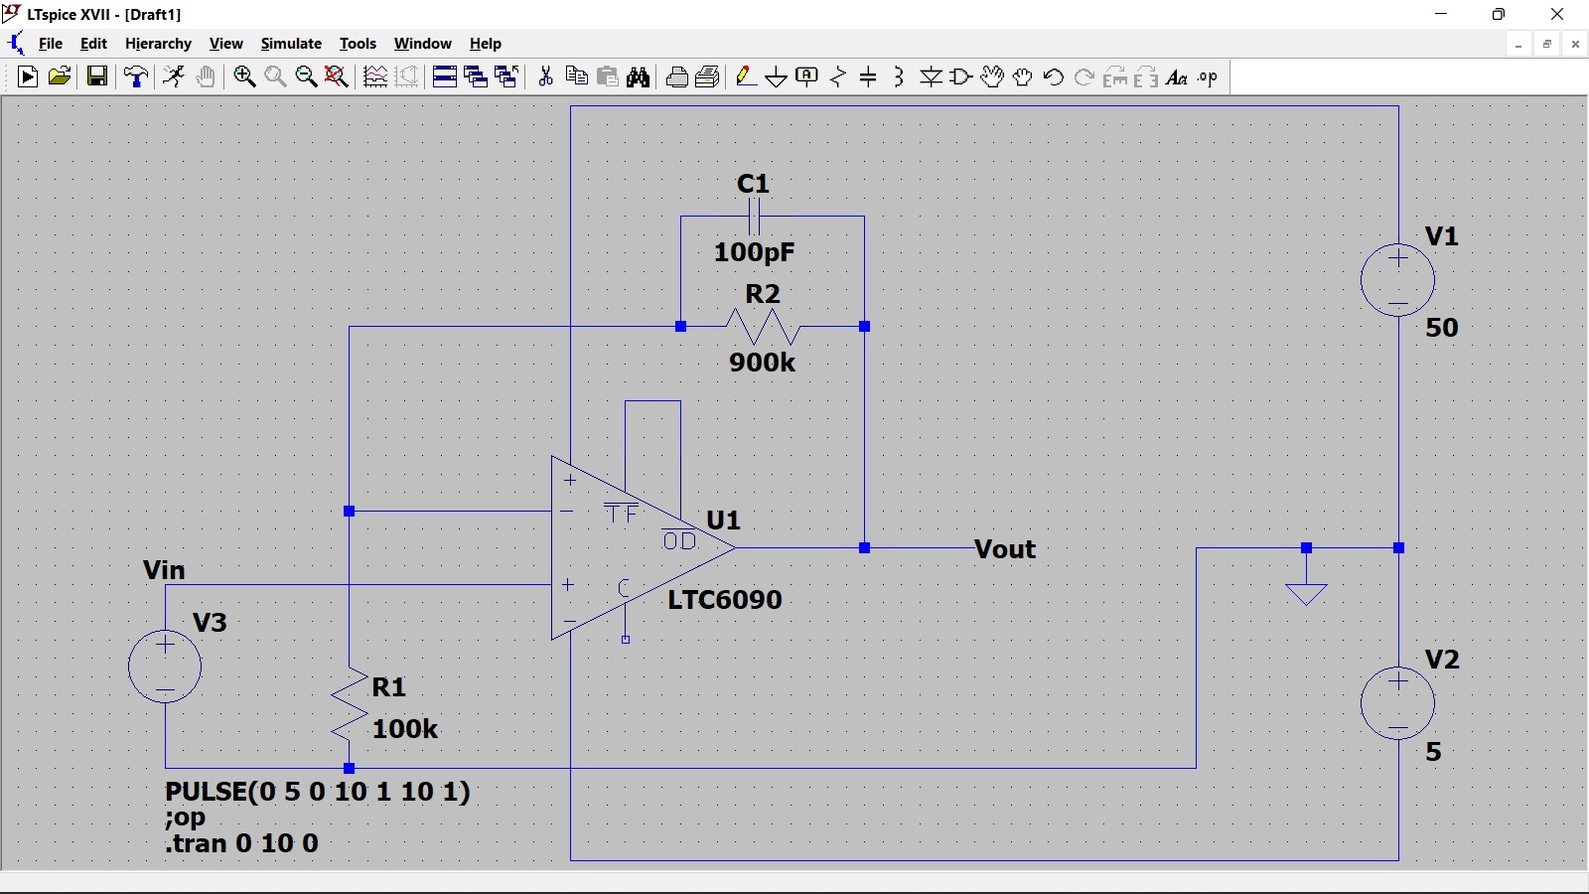Open the Tools menu
The image size is (1589, 894).
click(x=358, y=44)
